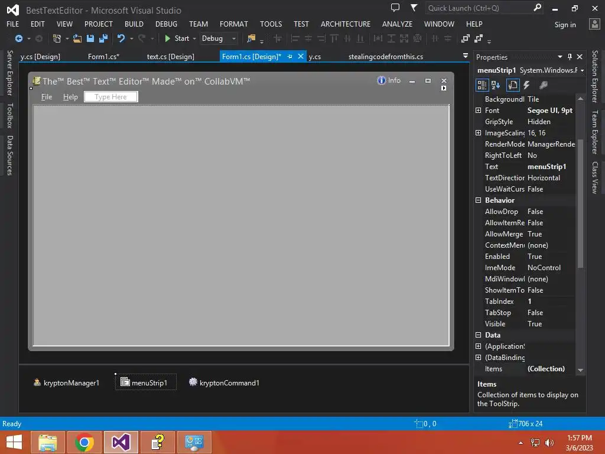
Task: Open the Properties window position dropdown arrow
Action: (x=560, y=57)
